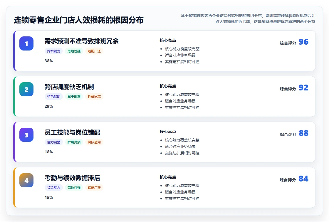This screenshot has width=329, height=222.
Task: Click the 15% value
Action: (x=49, y=197)
